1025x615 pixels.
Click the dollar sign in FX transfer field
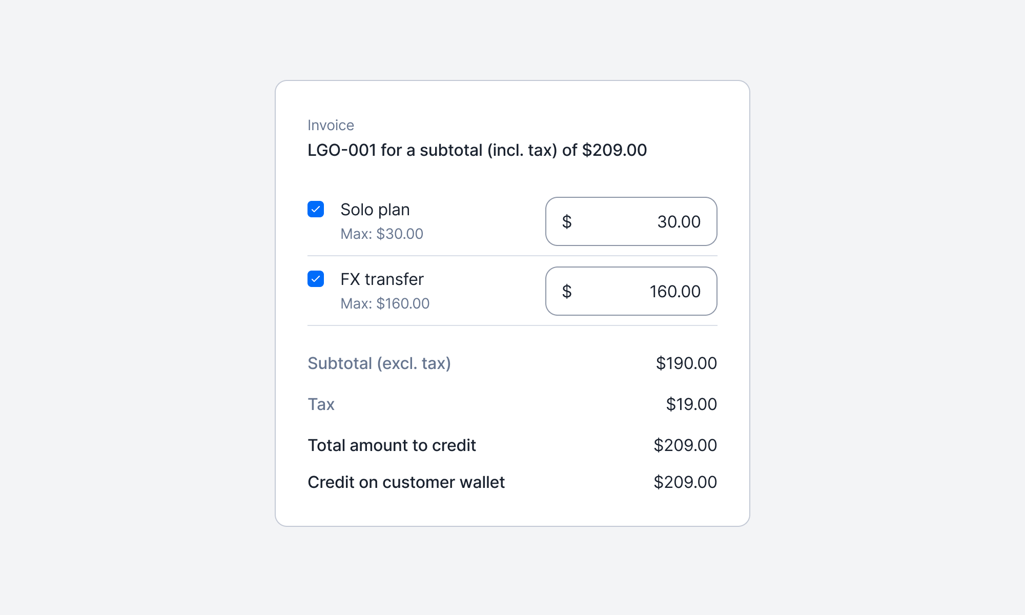tap(566, 292)
